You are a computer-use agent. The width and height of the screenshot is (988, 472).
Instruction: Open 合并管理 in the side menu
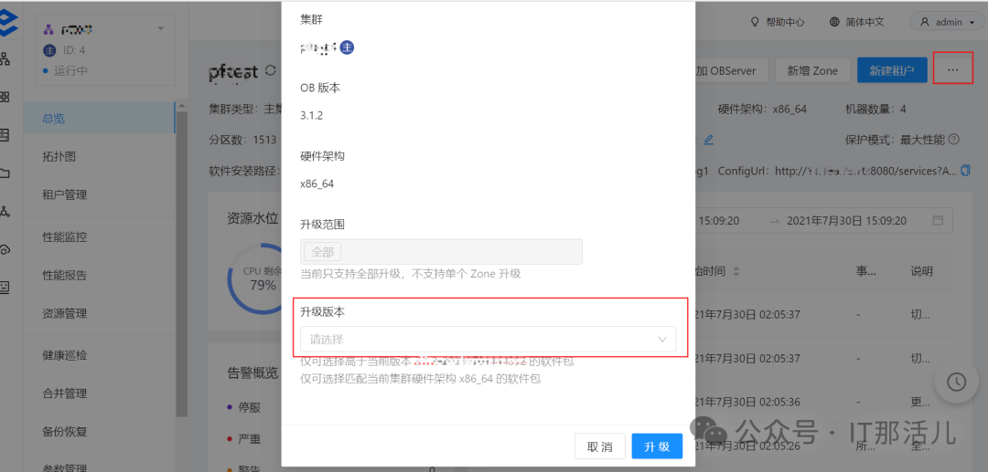[x=99, y=393]
